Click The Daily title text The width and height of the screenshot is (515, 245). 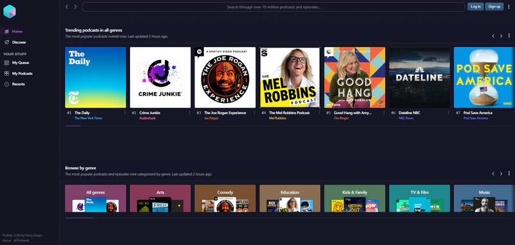[x=82, y=113]
